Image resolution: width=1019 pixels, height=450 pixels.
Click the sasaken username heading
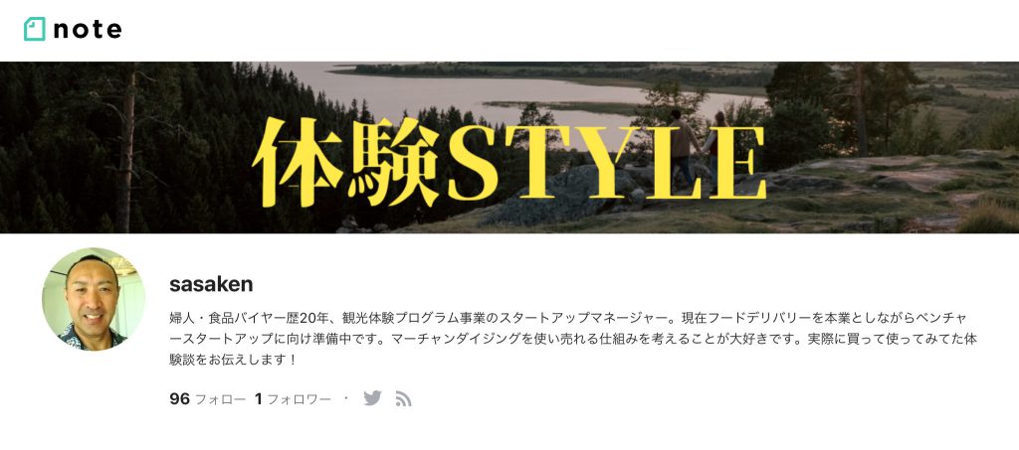click(x=211, y=284)
